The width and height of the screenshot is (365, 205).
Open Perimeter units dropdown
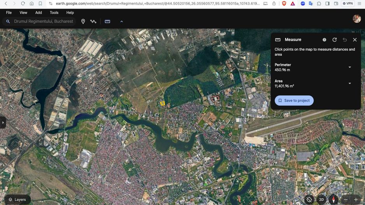pos(349,67)
